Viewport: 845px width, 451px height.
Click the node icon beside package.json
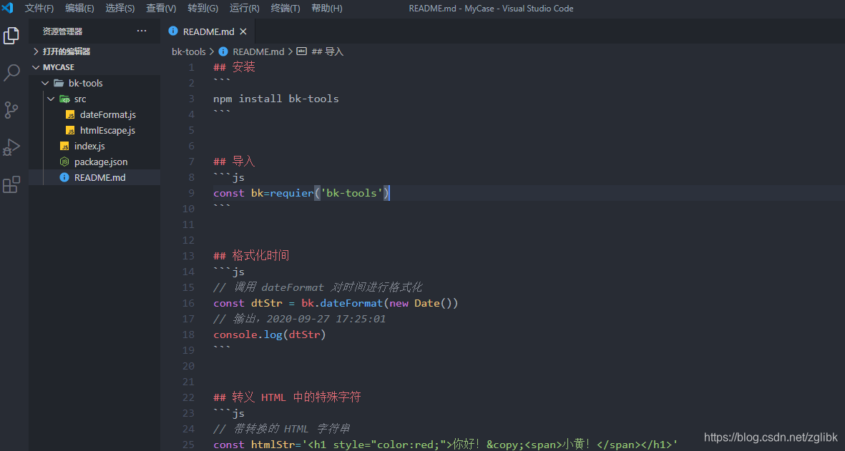pyautogui.click(x=64, y=162)
